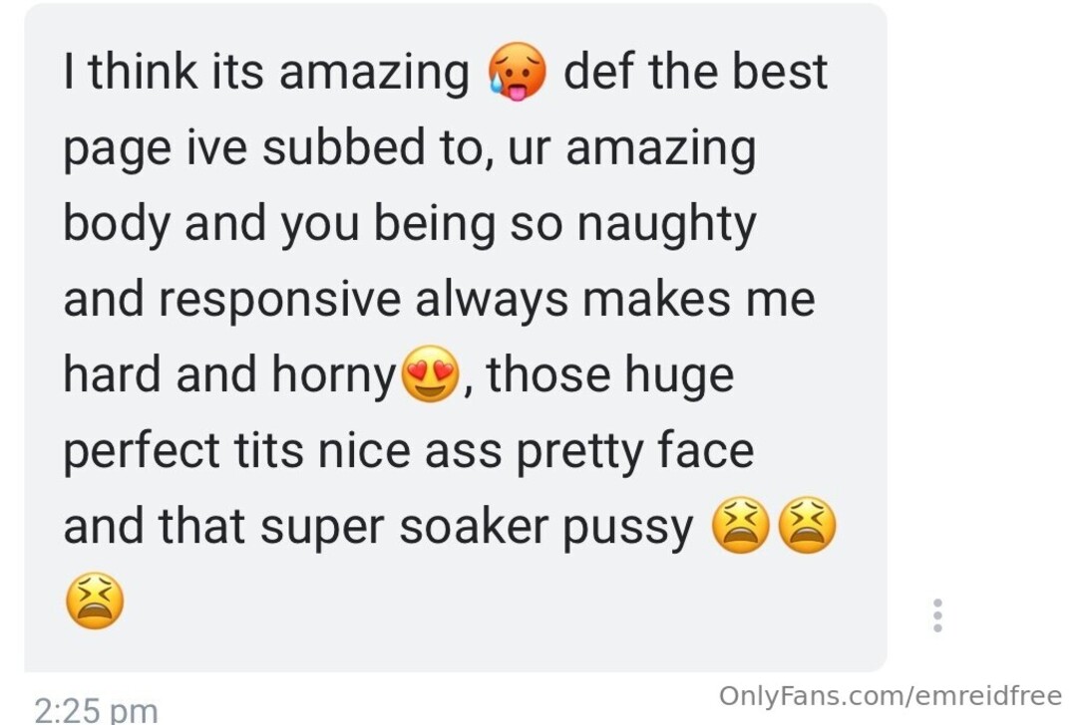
Task: Click the opening words "I think its"
Action: (164, 72)
